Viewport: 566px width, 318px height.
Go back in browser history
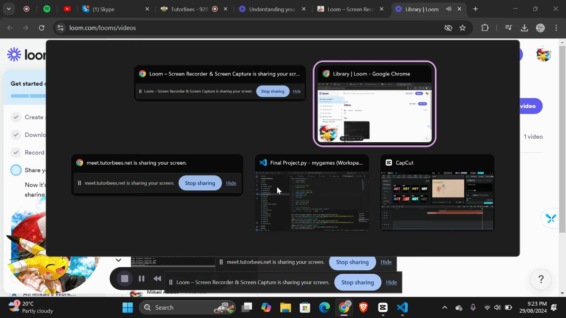tap(10, 28)
